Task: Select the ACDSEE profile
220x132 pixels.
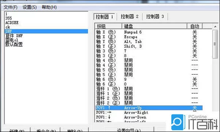Action: tap(46, 23)
